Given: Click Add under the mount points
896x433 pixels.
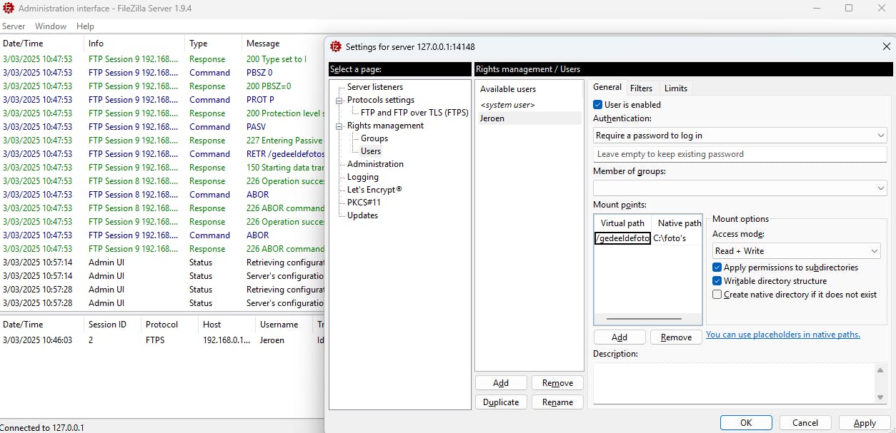Looking at the screenshot, I should (619, 337).
